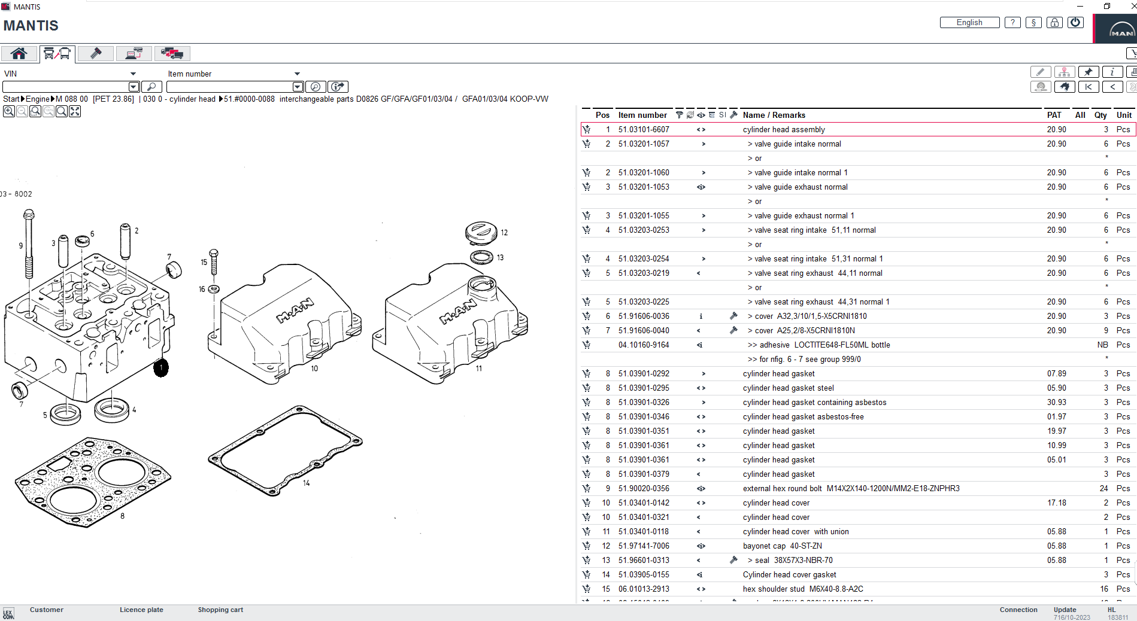The image size is (1137, 621).
Task: Go to the Home tab
Action: 19,53
